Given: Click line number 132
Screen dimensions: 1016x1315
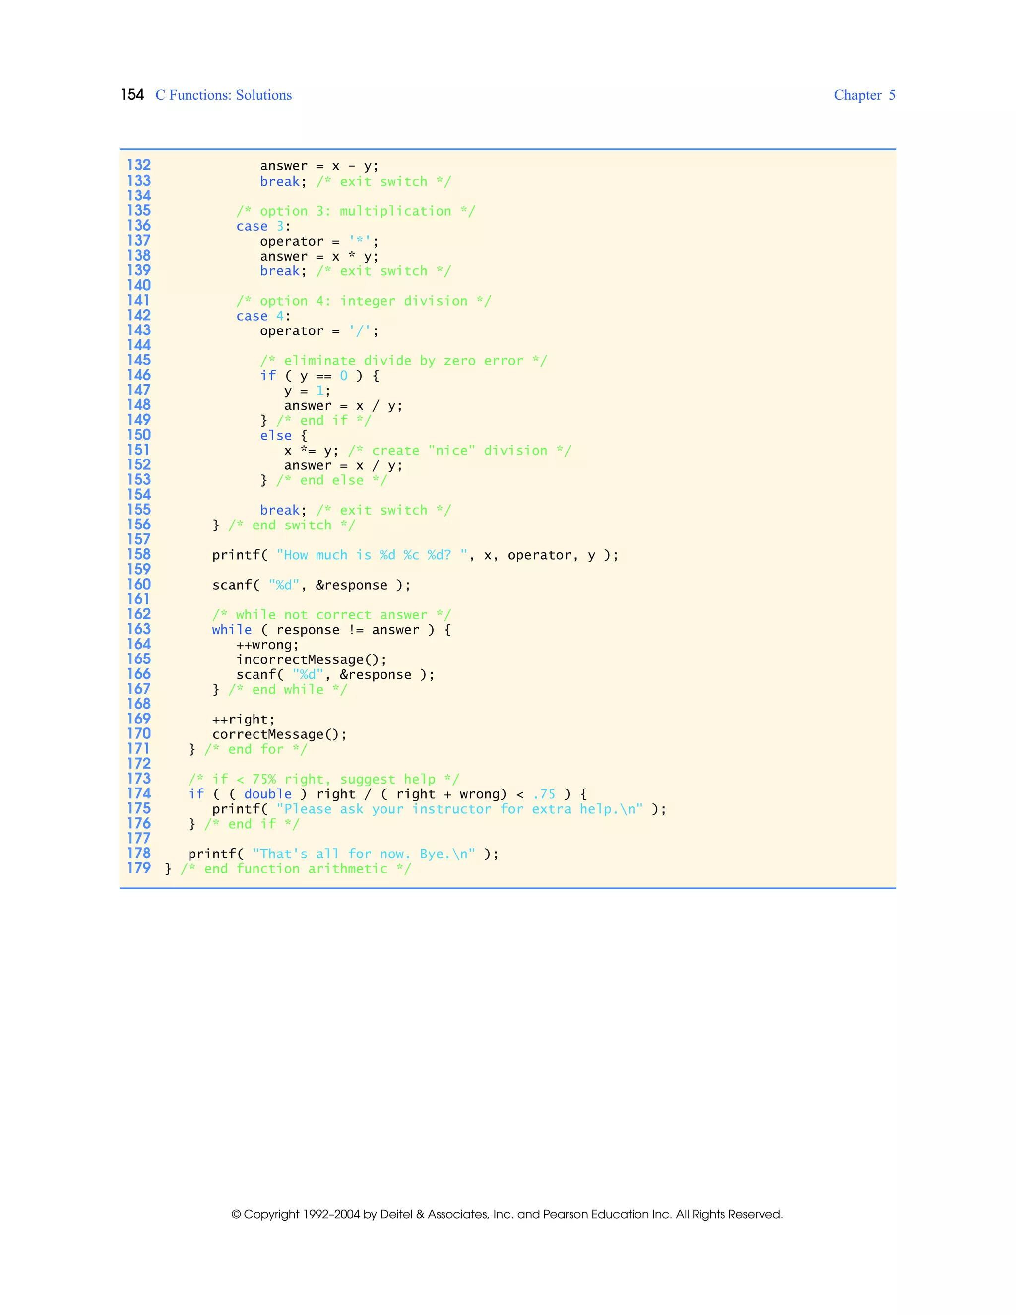Looking at the screenshot, I should pos(138,165).
